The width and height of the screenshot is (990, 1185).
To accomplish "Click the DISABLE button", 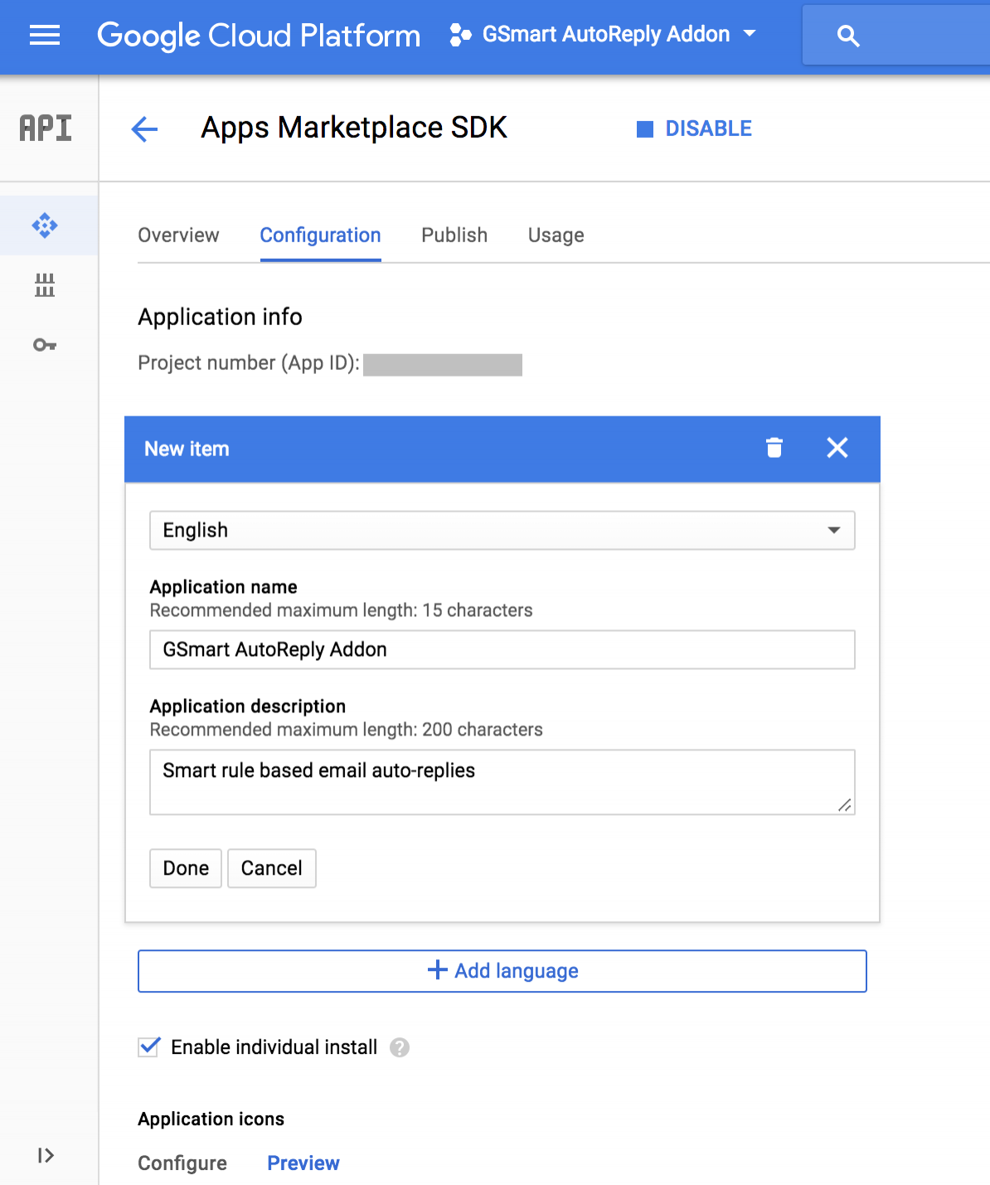I will pos(694,129).
